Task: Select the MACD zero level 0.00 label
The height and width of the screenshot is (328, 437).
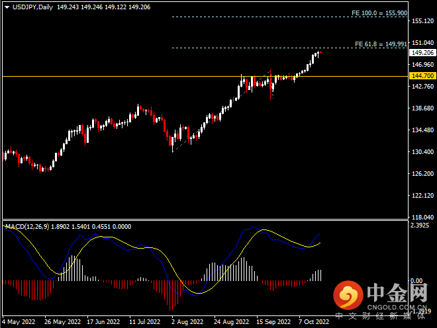Action: 416,281
